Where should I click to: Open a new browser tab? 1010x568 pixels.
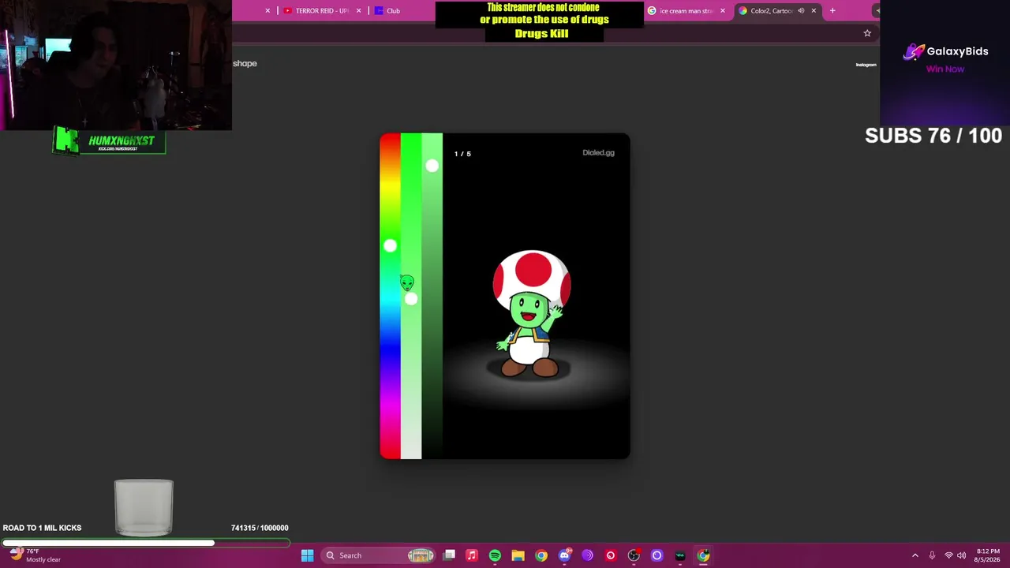pyautogui.click(x=832, y=11)
